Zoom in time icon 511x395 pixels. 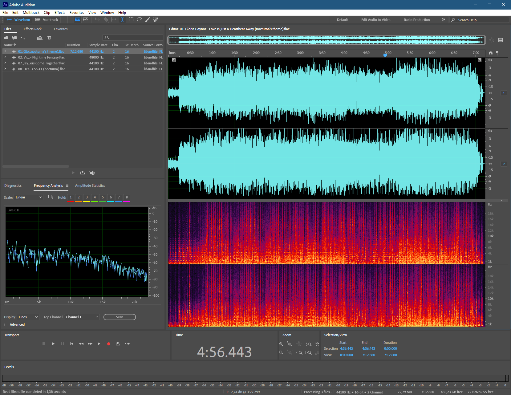coord(290,344)
